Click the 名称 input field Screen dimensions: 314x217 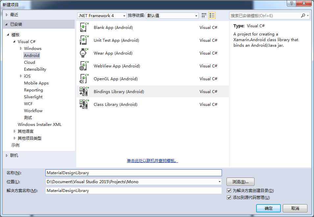point(133,173)
